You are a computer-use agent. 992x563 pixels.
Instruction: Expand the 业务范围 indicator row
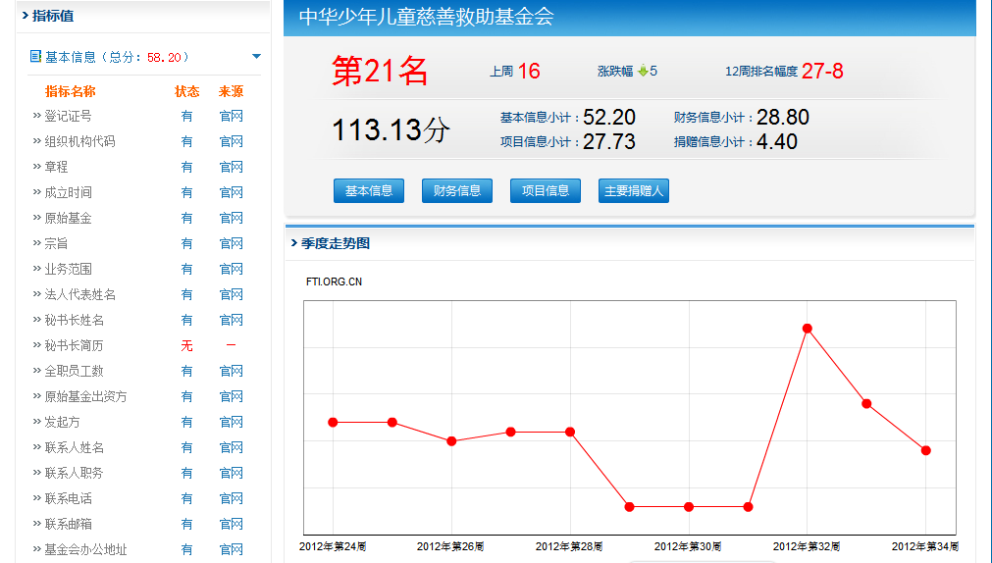tap(62, 269)
